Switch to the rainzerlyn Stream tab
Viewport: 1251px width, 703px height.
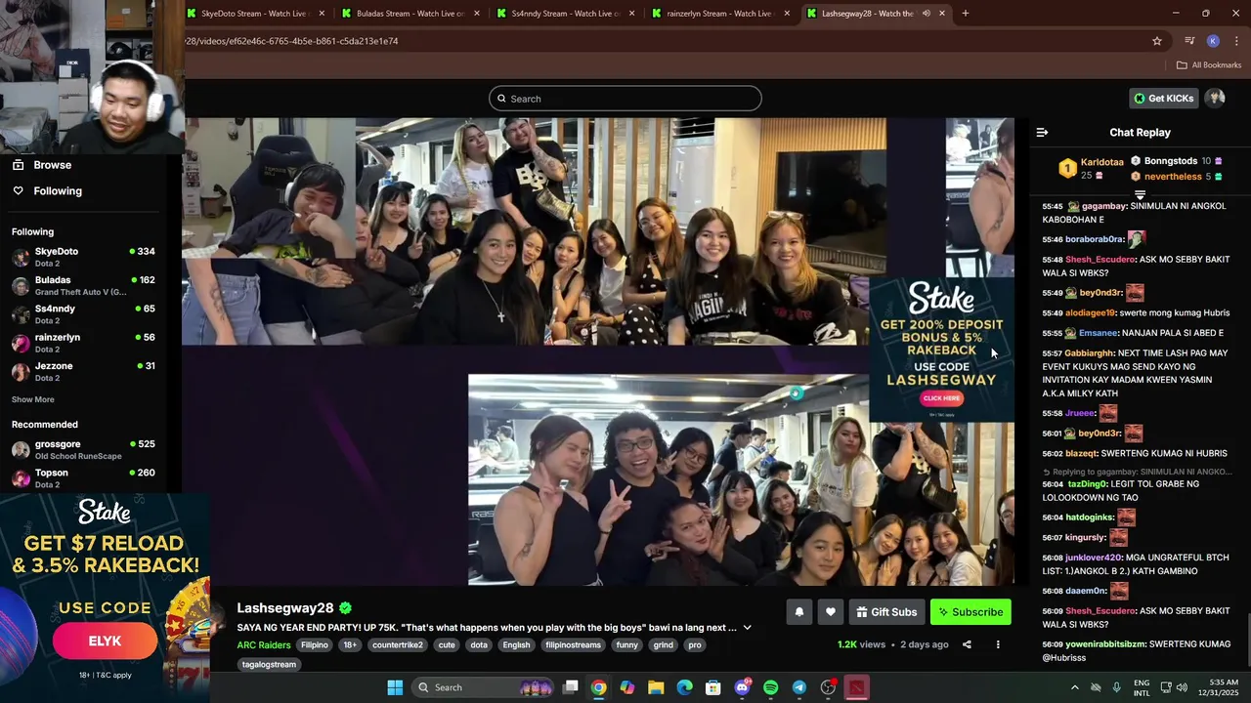coord(719,14)
